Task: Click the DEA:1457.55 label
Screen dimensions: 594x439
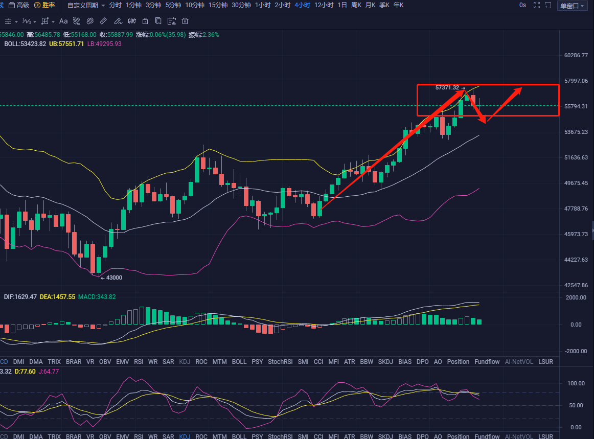Action: [x=57, y=297]
